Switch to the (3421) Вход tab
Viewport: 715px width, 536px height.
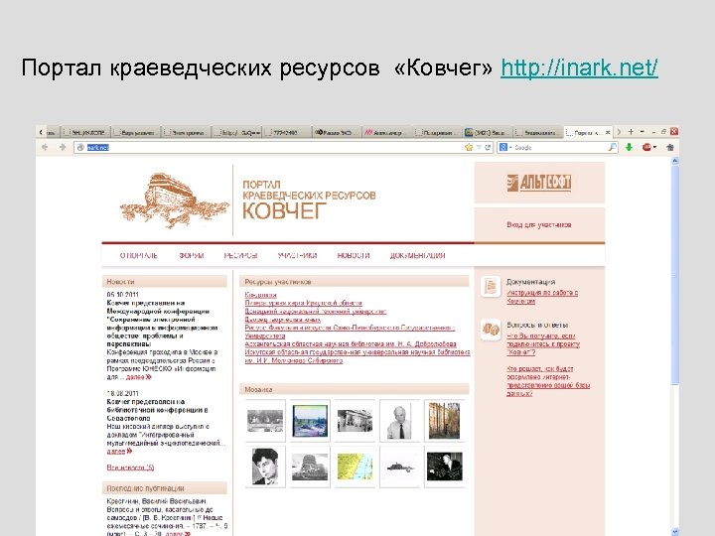(x=488, y=133)
